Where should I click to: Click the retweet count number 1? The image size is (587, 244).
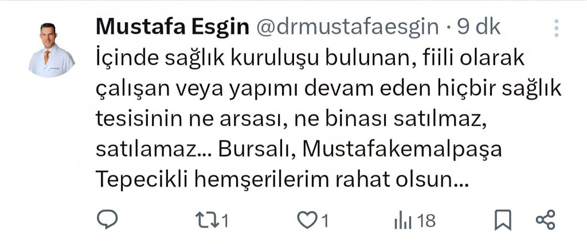pos(224,221)
